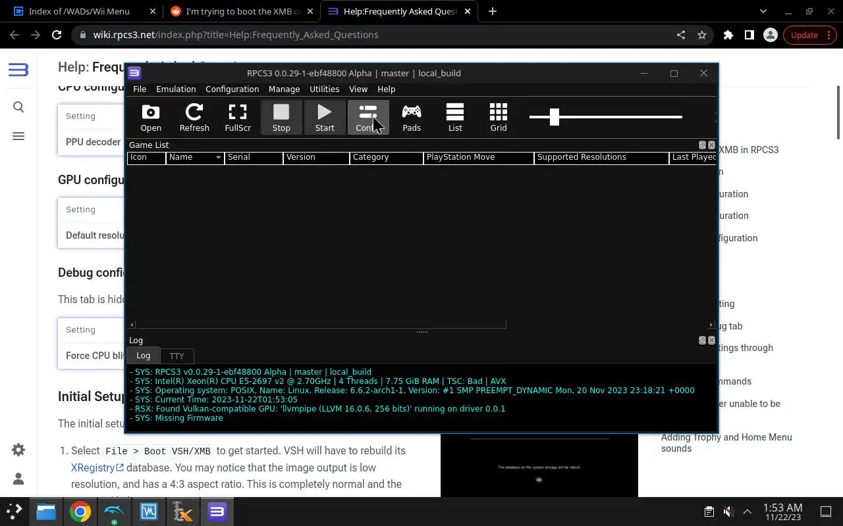Switch to the TTY log tab

[x=177, y=356]
